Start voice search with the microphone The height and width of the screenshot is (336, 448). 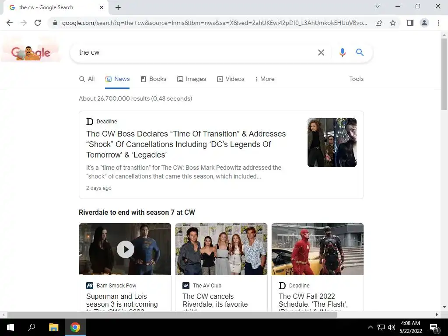coord(342,52)
